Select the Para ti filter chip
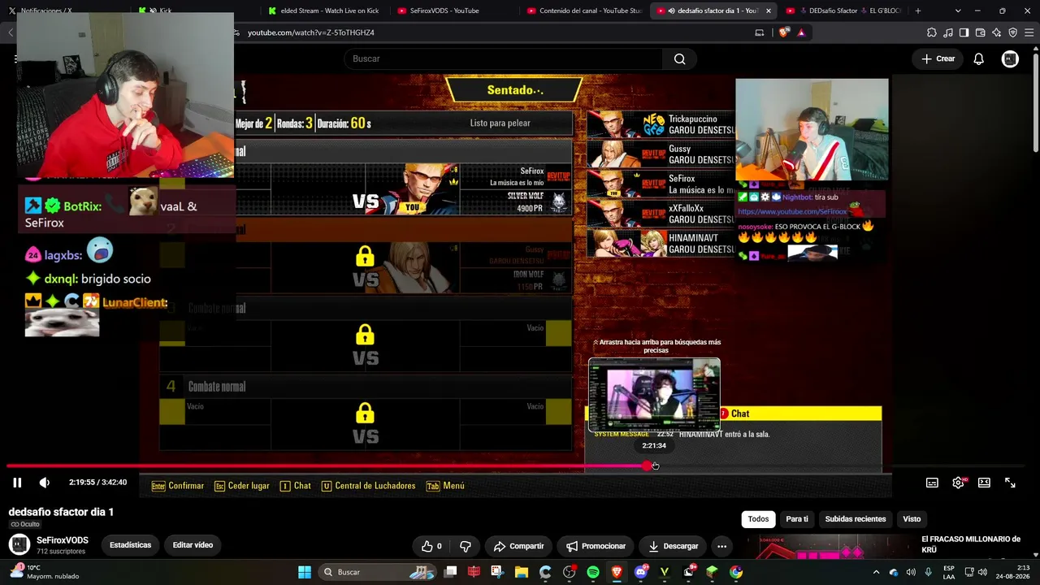The image size is (1040, 585). click(x=797, y=519)
